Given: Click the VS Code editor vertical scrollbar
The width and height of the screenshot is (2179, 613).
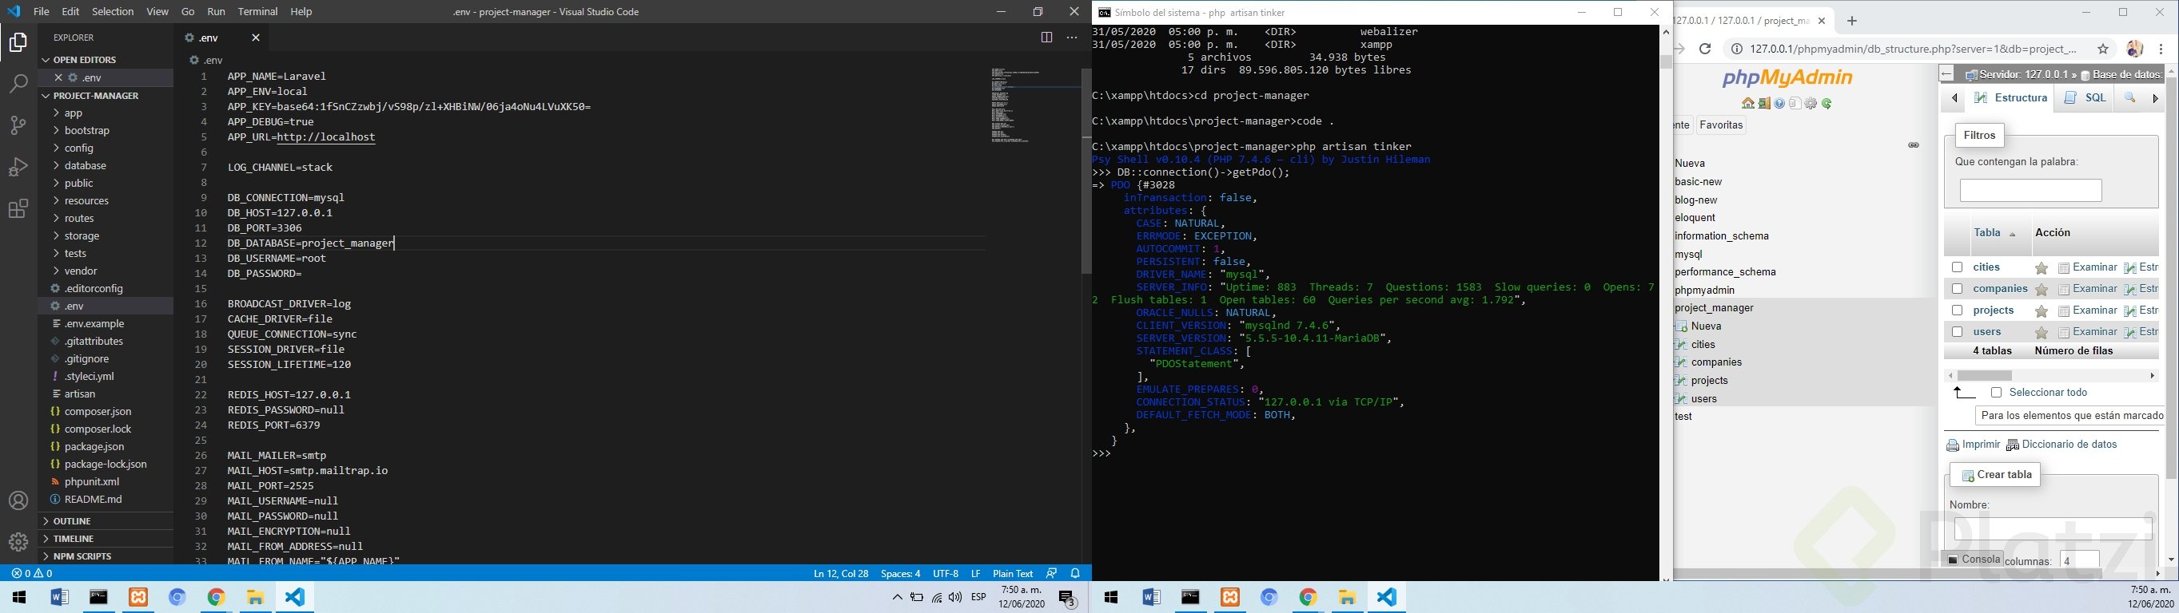Looking at the screenshot, I should tap(1086, 172).
